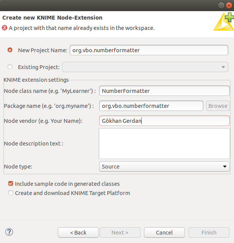Click the 'Node type:' label

pyautogui.click(x=18, y=167)
